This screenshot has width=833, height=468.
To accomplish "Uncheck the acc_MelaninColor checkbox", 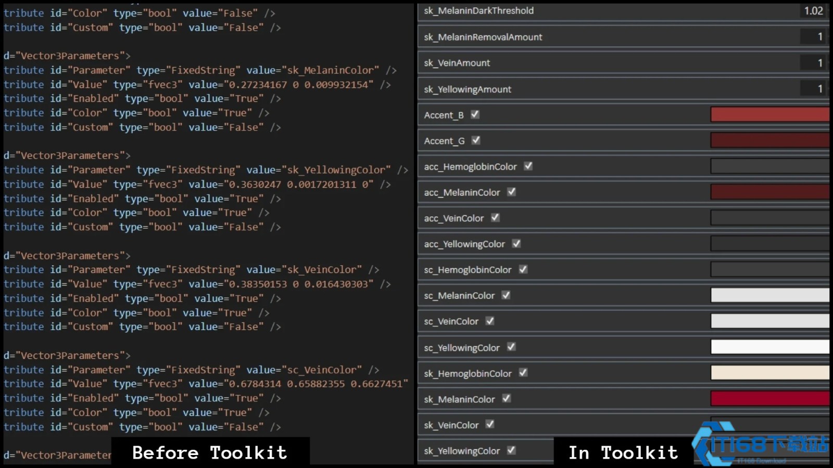I will (x=512, y=192).
